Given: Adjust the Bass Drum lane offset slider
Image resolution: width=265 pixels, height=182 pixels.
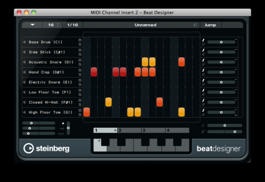Looking at the screenshot, I should [221, 42].
